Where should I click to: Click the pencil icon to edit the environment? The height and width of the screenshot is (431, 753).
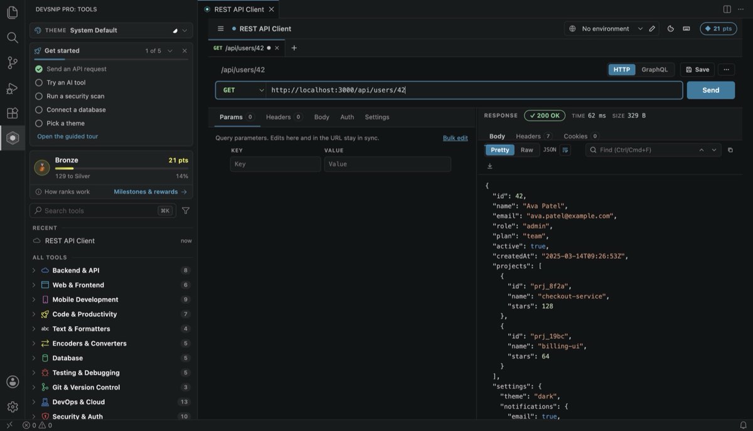[652, 29]
